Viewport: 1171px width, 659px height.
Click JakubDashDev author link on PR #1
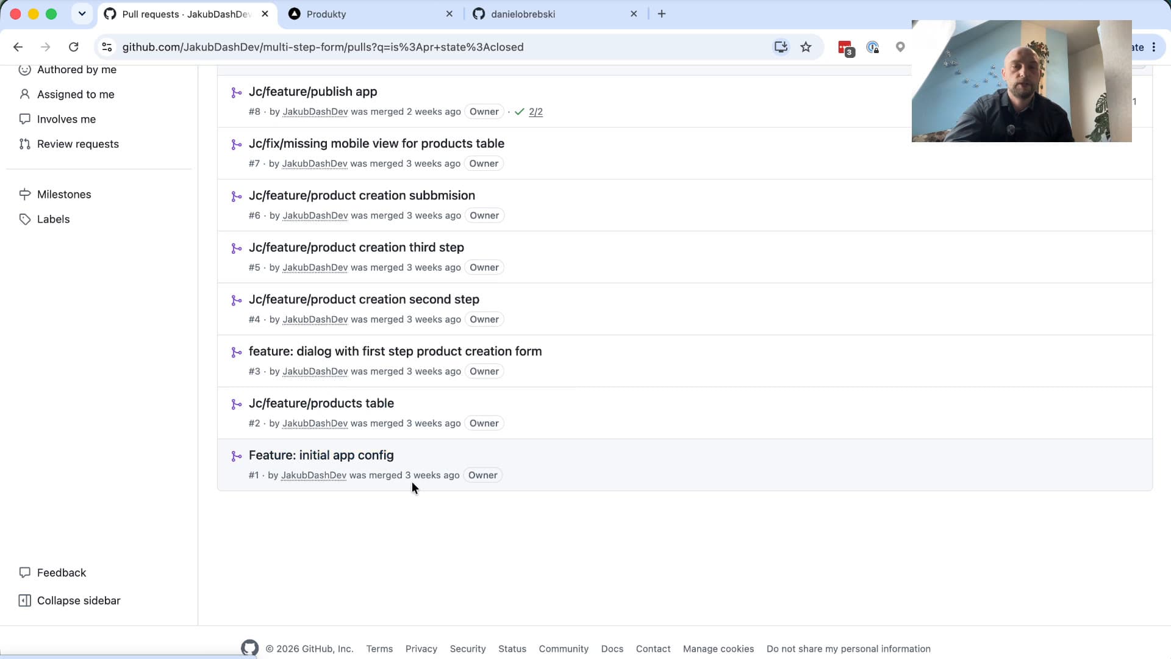(313, 475)
